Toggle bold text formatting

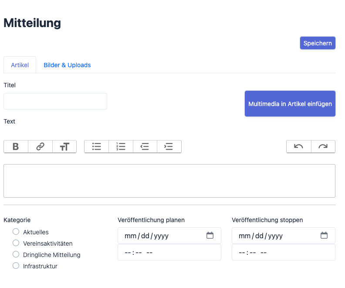click(16, 147)
